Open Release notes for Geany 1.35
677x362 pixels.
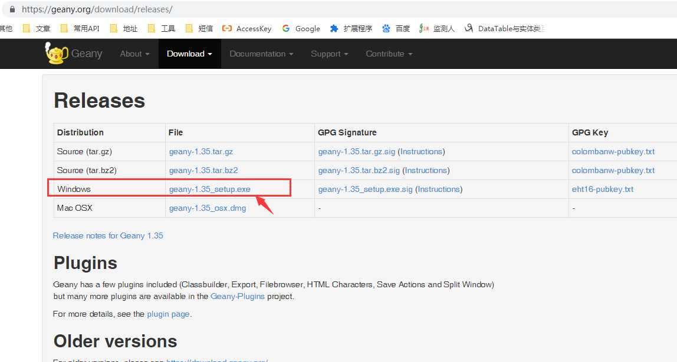(x=108, y=235)
